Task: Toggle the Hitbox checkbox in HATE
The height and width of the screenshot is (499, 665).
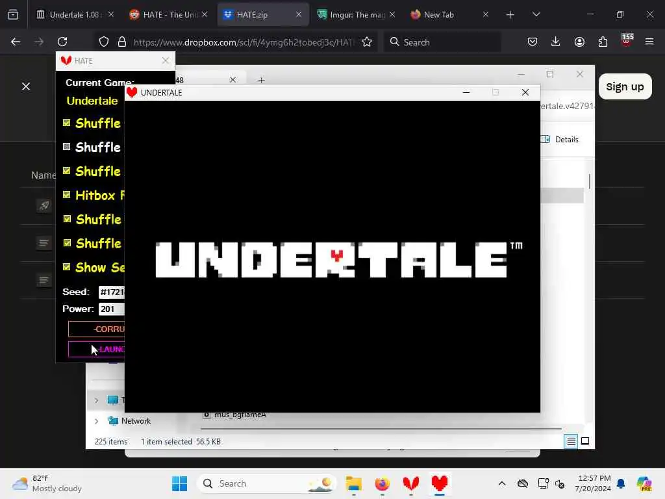Action: 67,195
